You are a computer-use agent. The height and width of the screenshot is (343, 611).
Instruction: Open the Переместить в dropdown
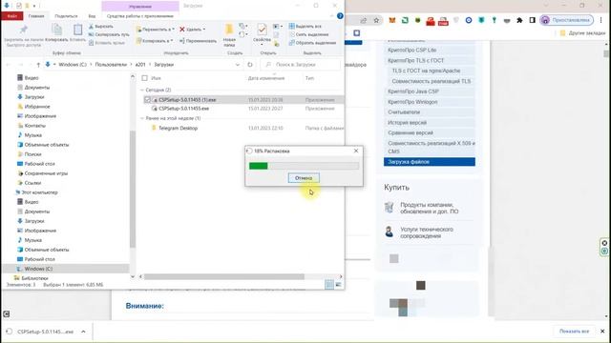(155, 30)
